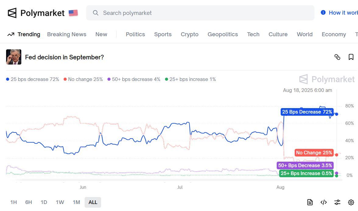
Task: Open the Economy category
Action: click(334, 34)
